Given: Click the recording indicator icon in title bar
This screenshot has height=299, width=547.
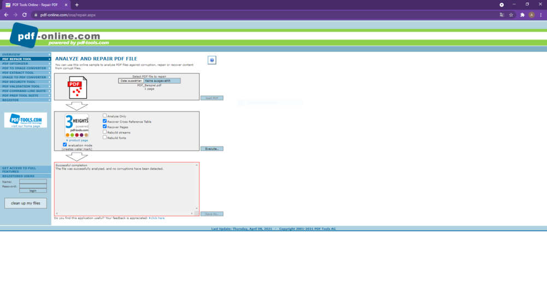Looking at the screenshot, I should coord(501,4).
